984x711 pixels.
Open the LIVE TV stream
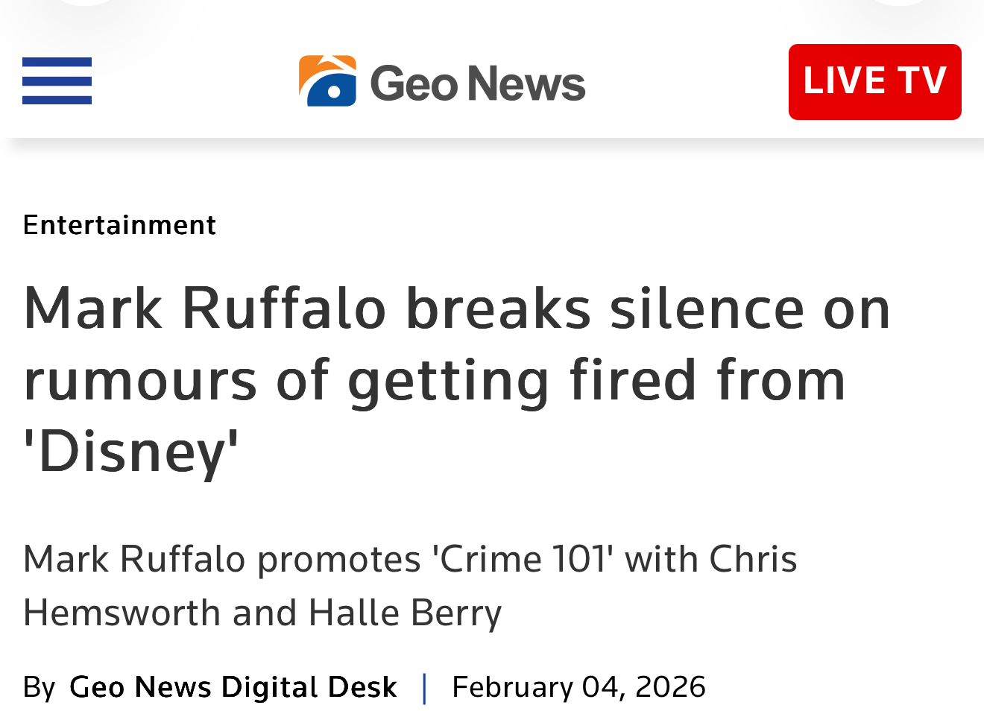(x=874, y=81)
